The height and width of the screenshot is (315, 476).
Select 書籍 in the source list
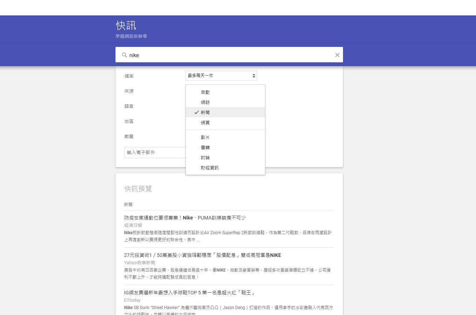point(205,147)
